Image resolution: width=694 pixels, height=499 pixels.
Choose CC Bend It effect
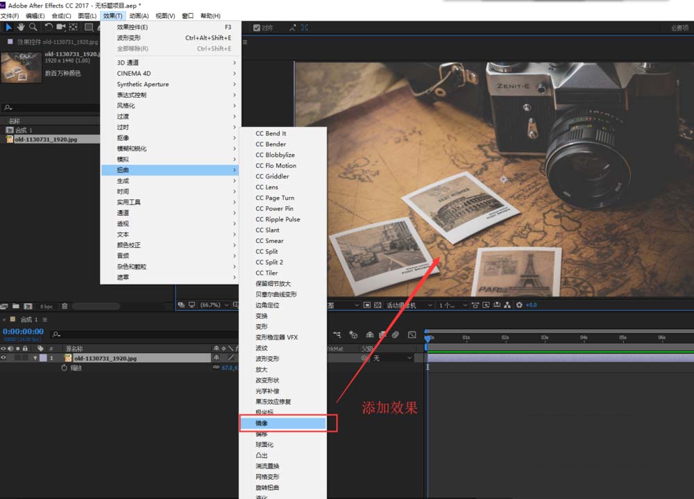click(x=271, y=133)
